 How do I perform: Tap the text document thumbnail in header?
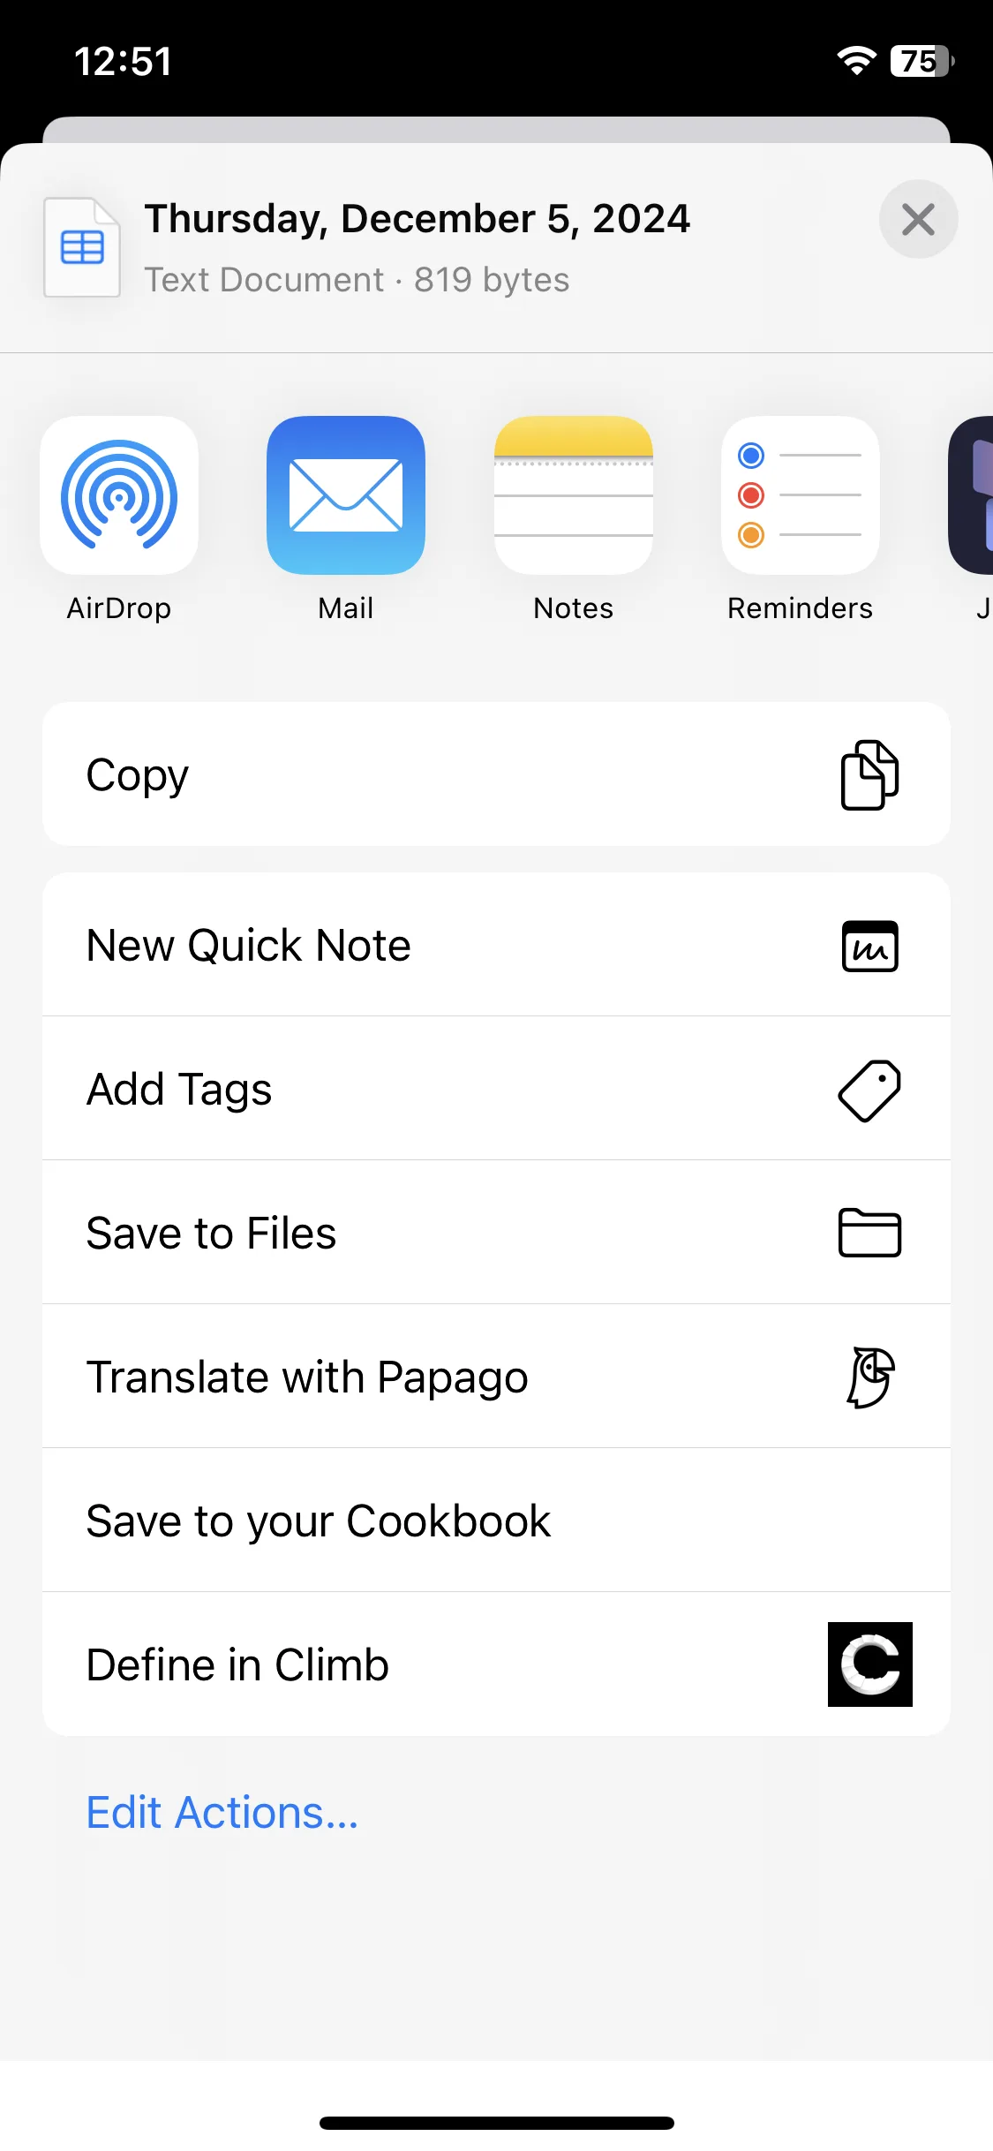(x=82, y=247)
